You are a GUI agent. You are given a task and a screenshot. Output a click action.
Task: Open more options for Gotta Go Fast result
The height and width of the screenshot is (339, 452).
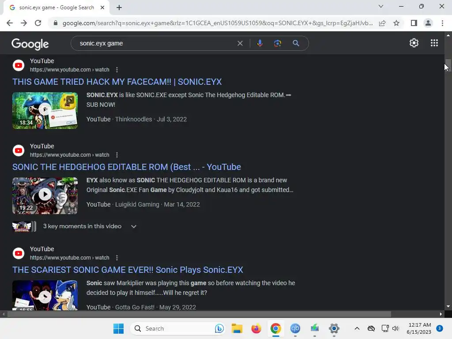pyautogui.click(x=117, y=258)
